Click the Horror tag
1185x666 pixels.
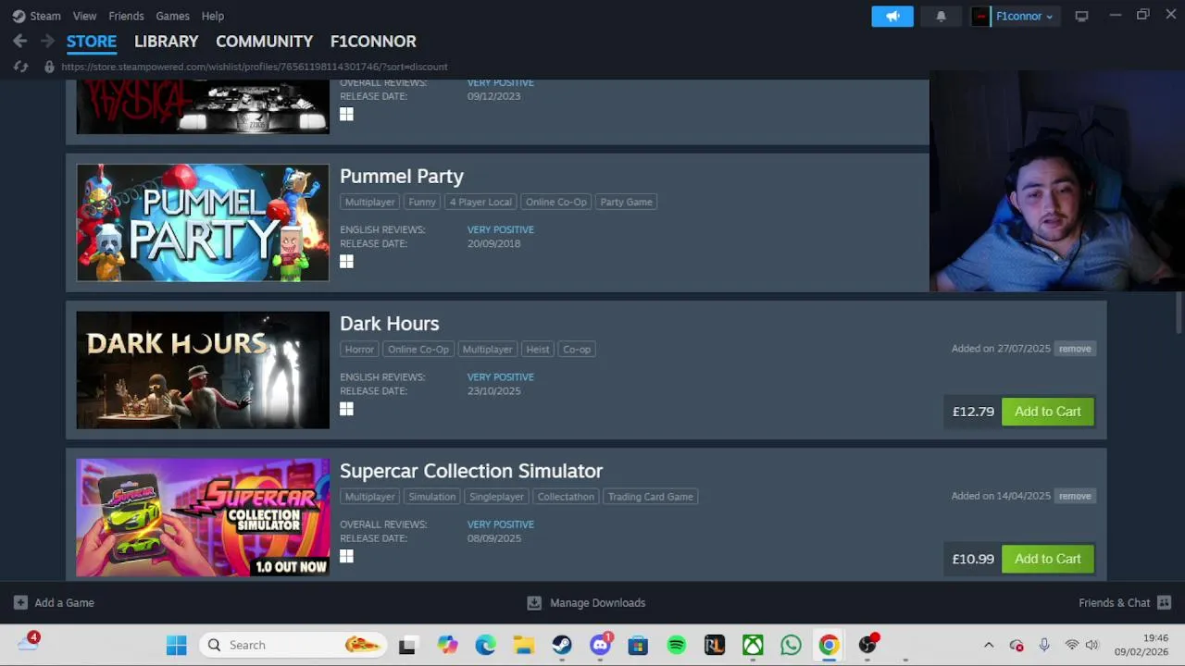click(359, 350)
